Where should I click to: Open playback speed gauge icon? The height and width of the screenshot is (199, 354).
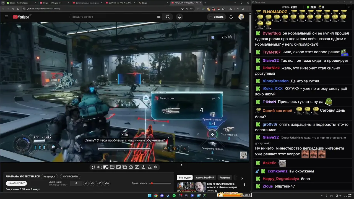[x=131, y=167]
